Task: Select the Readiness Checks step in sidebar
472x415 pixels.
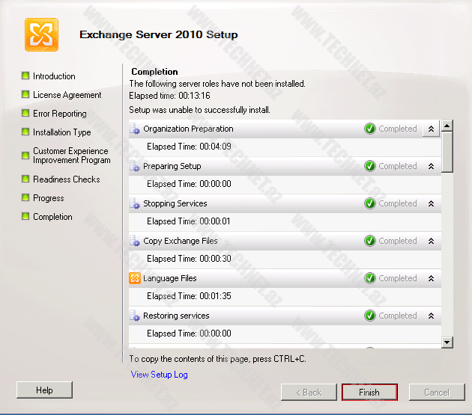Action: pos(66,179)
